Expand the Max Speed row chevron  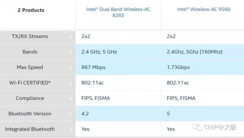click(71, 68)
